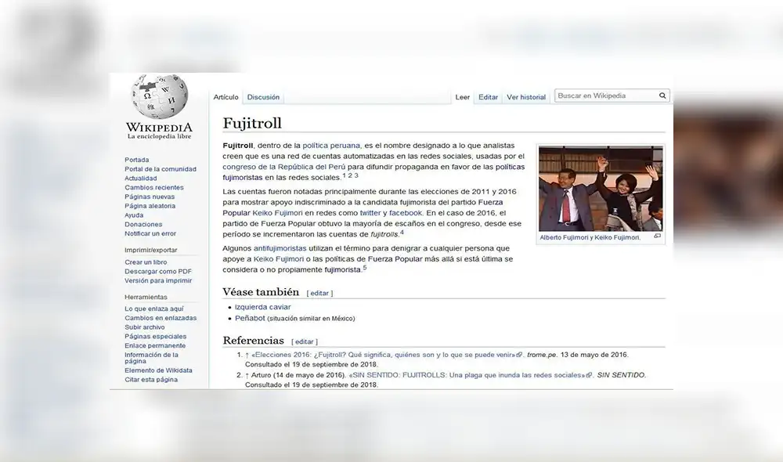Open the Editar tab
783x462 pixels.
click(488, 97)
